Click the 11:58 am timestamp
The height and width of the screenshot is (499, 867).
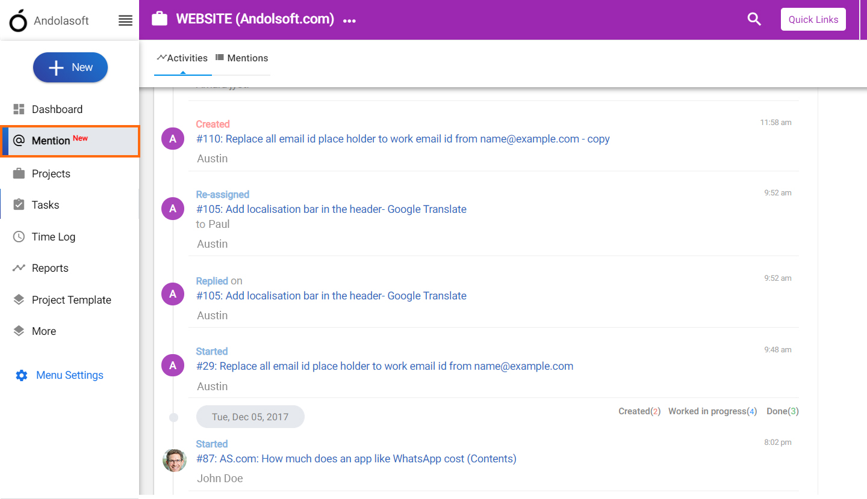pyautogui.click(x=775, y=123)
